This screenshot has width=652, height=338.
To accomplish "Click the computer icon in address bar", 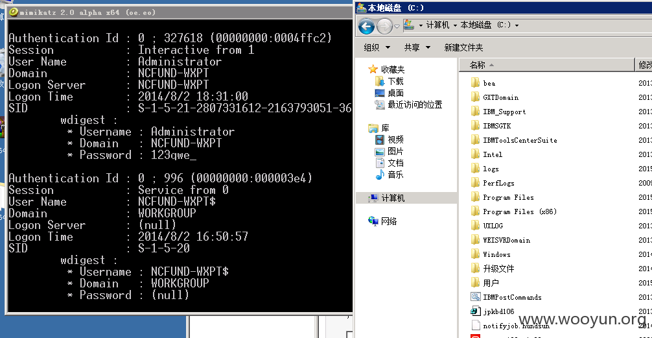I will (x=409, y=25).
